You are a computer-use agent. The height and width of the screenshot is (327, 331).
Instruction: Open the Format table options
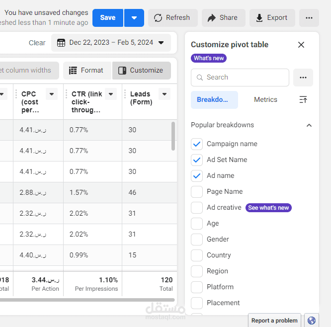point(86,71)
